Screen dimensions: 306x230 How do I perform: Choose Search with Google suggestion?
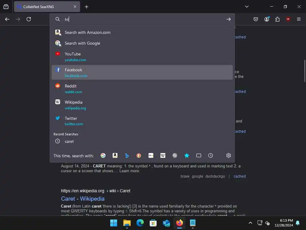coord(142,43)
